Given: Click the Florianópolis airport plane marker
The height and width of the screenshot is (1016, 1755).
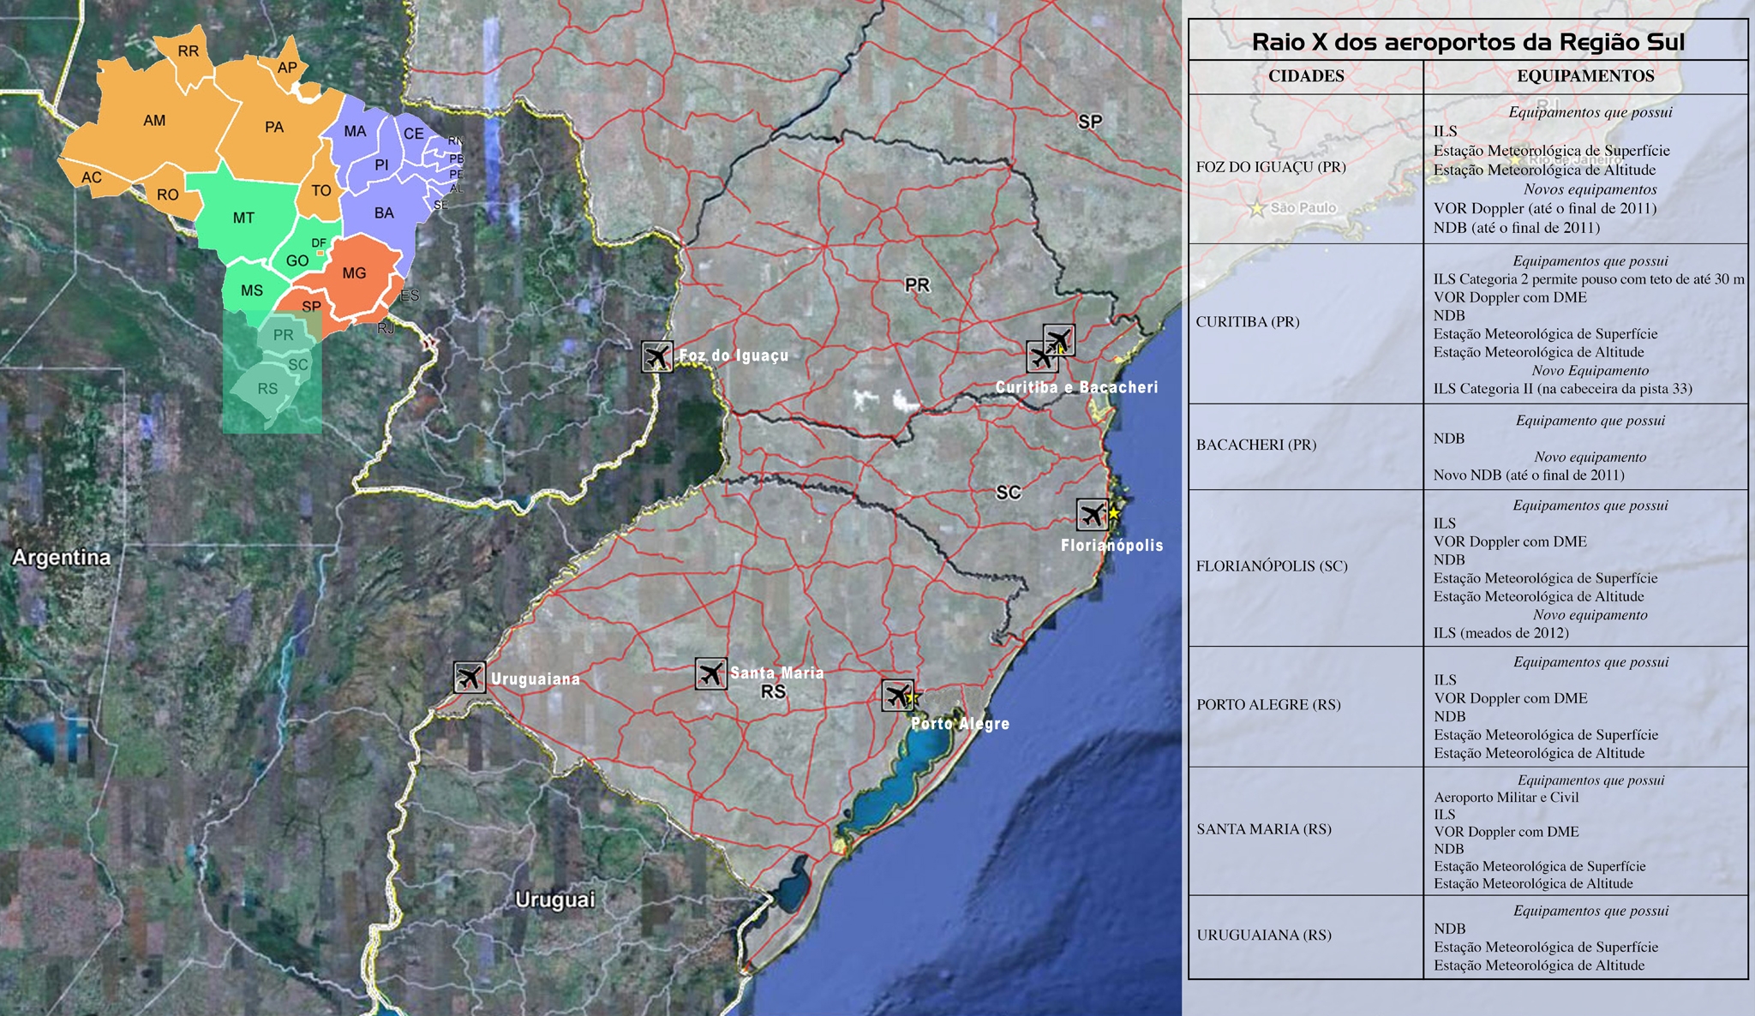Looking at the screenshot, I should point(1093,515).
